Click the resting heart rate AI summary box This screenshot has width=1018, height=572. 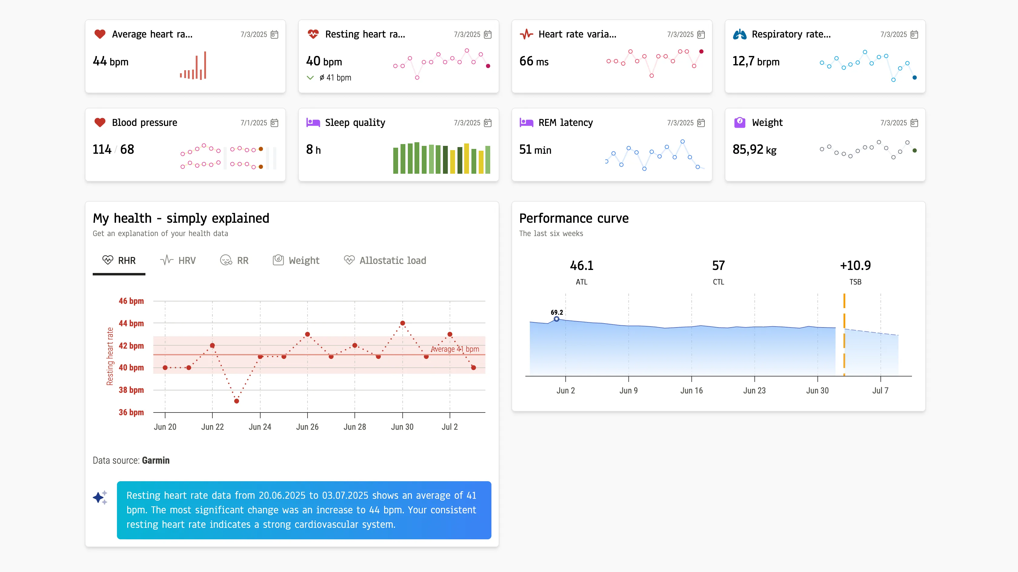coord(304,510)
